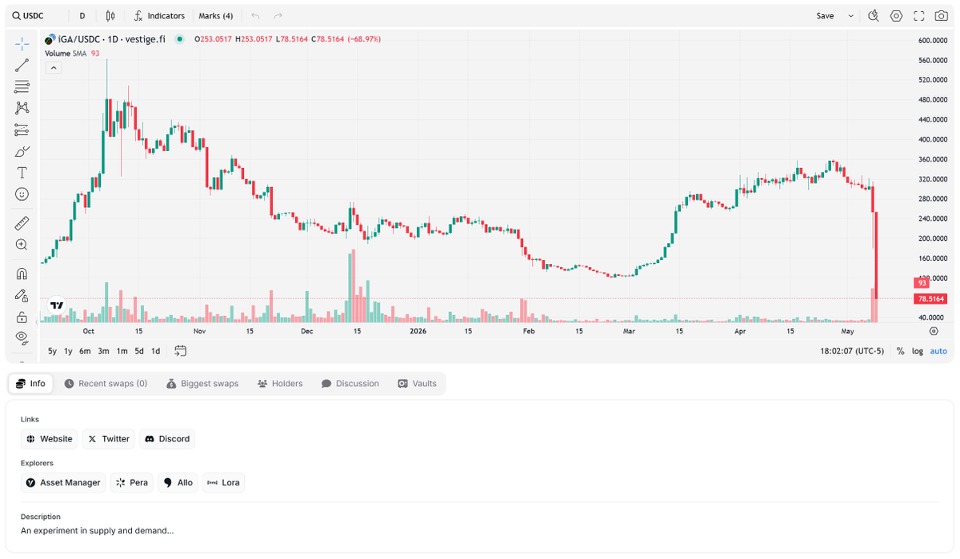This screenshot has height=559, width=960.
Task: Set the time range to 1d
Action: [155, 351]
